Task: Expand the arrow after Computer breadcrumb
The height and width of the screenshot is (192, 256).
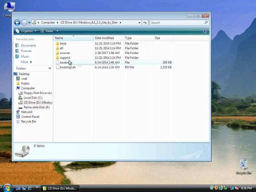Action: 58,22
